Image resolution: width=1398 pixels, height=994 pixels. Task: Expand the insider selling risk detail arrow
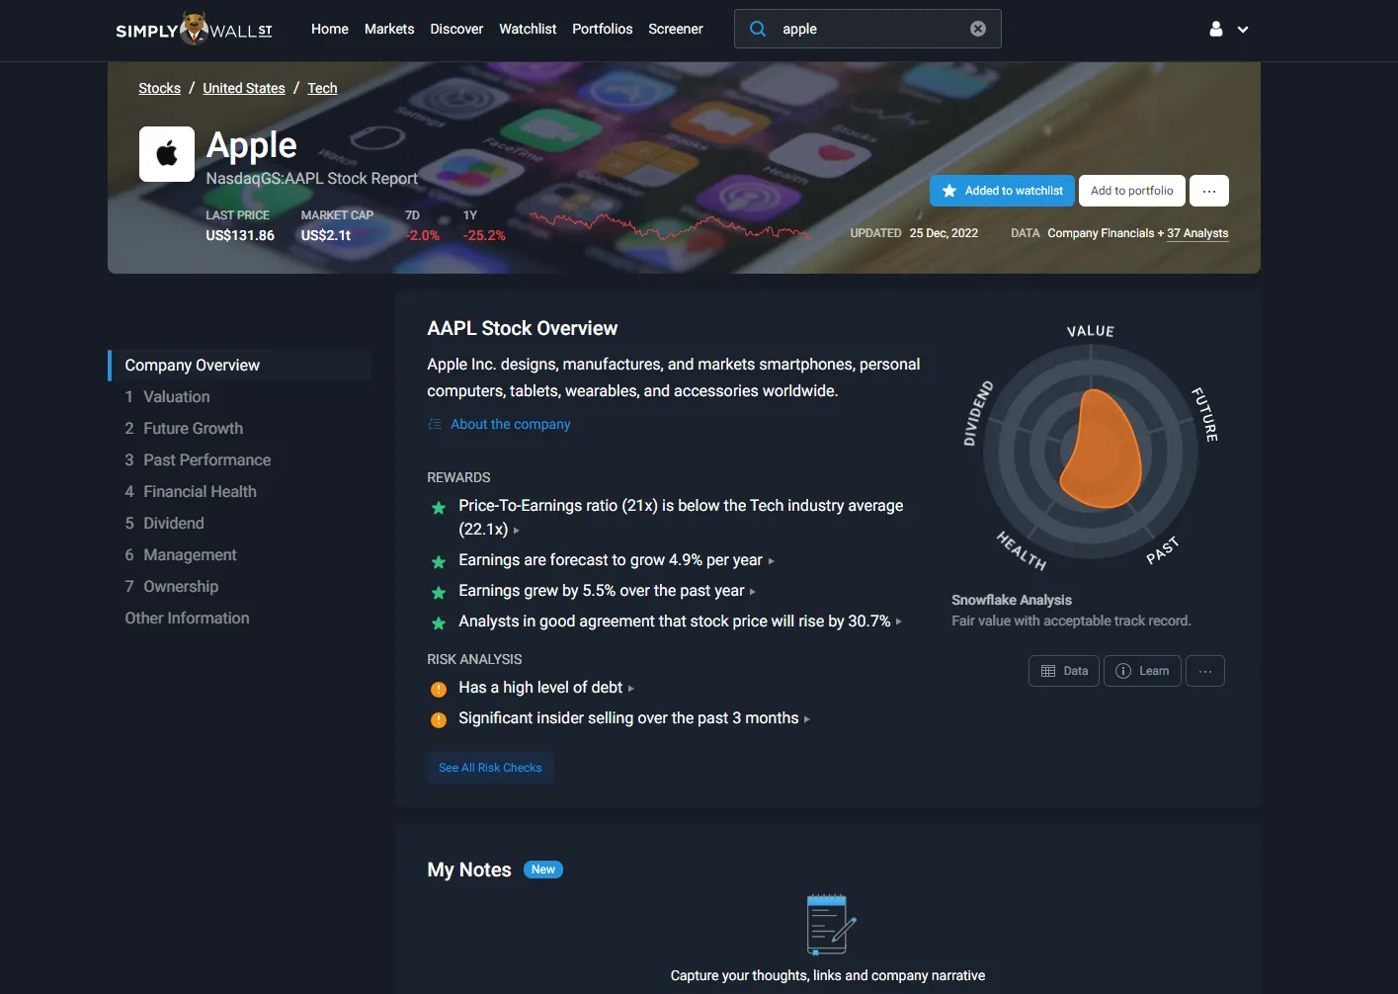(x=807, y=719)
